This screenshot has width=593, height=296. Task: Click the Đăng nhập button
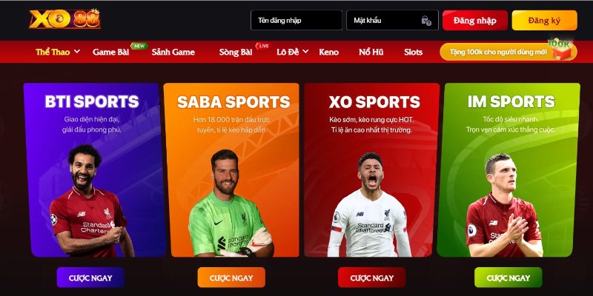click(475, 21)
